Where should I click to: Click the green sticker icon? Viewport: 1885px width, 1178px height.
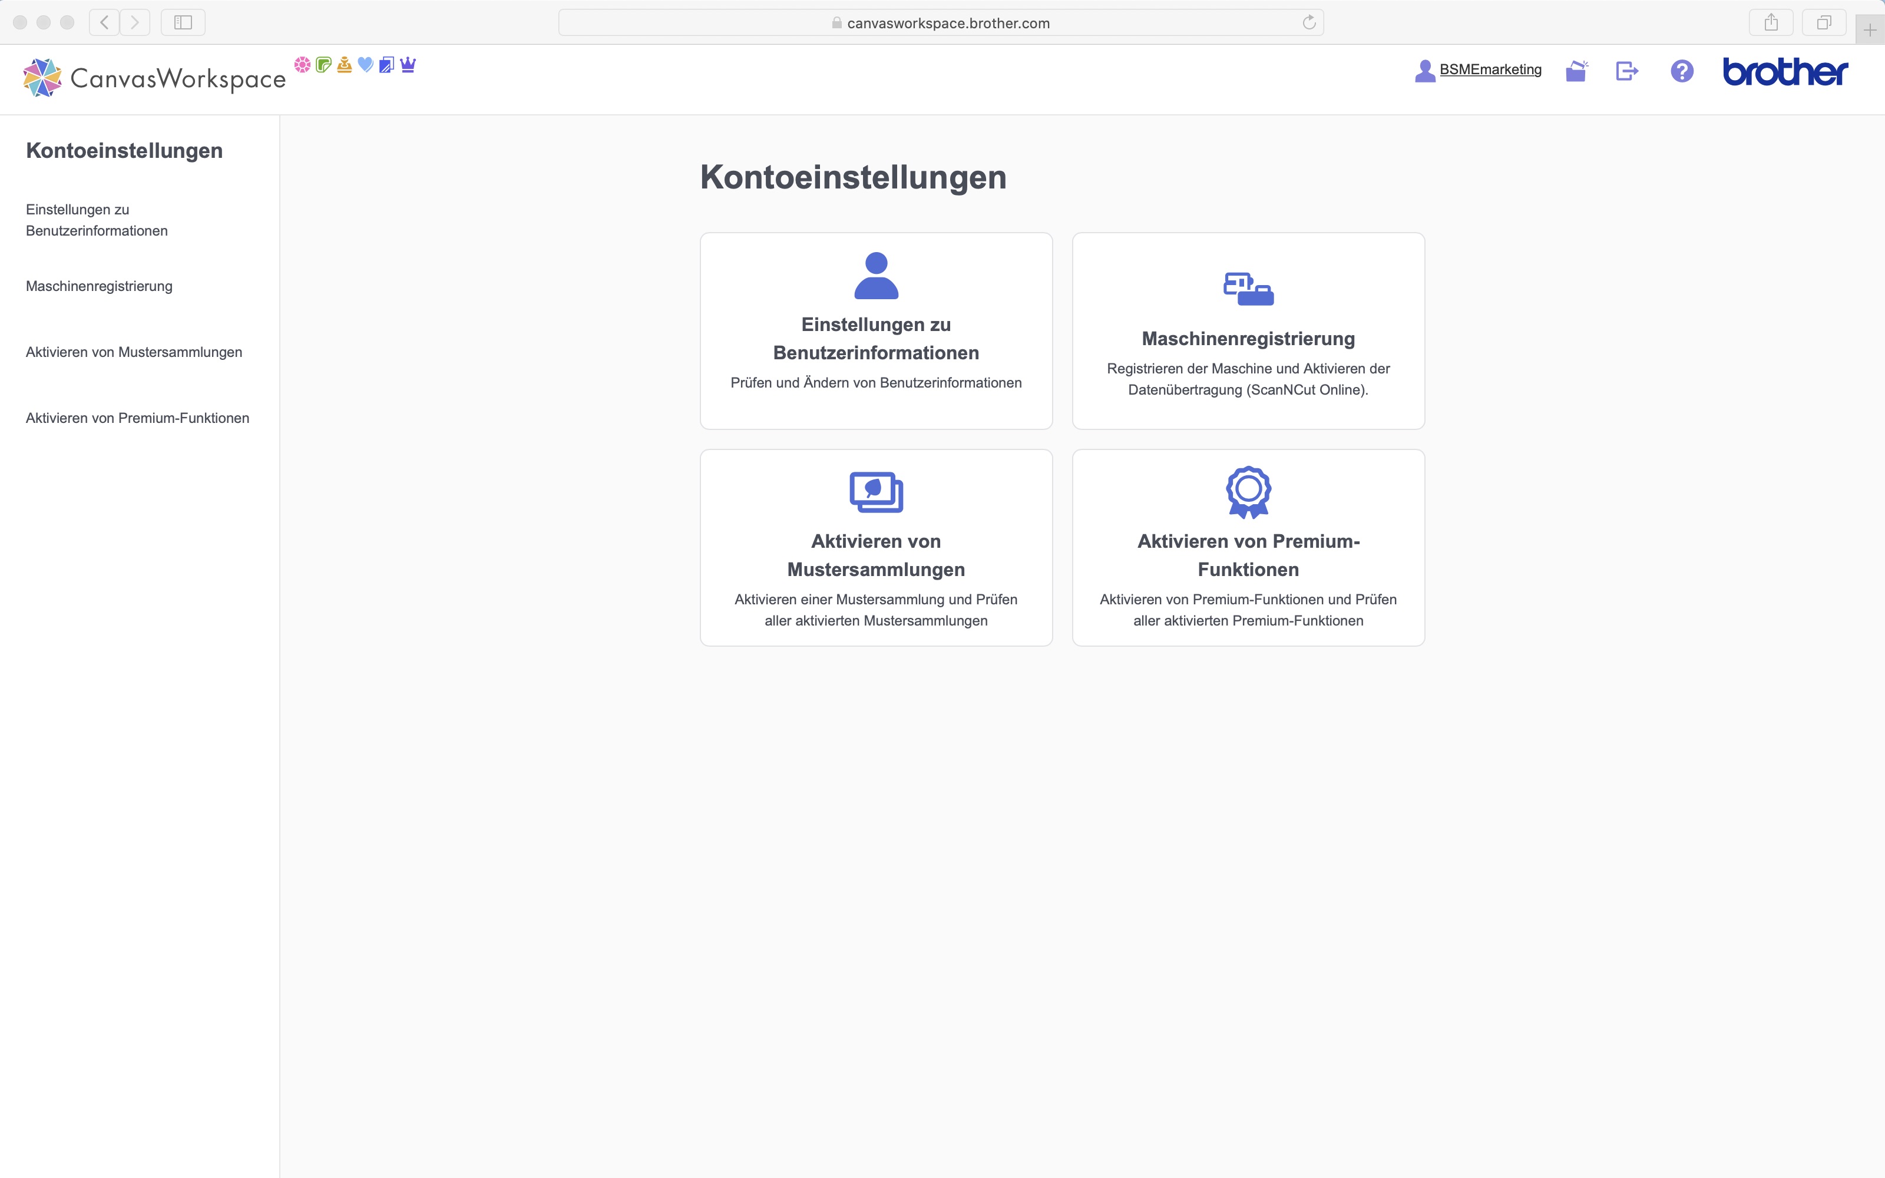click(x=324, y=65)
